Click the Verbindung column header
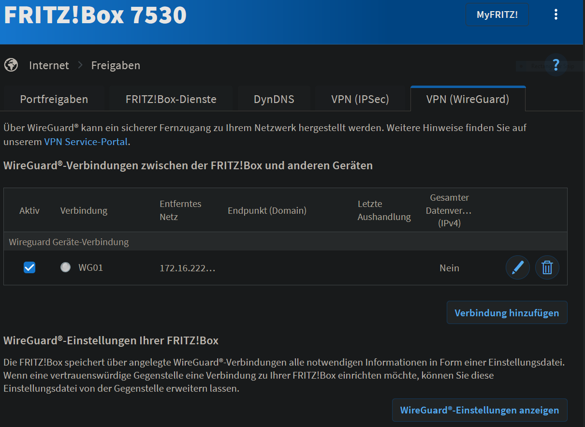 pyautogui.click(x=84, y=210)
